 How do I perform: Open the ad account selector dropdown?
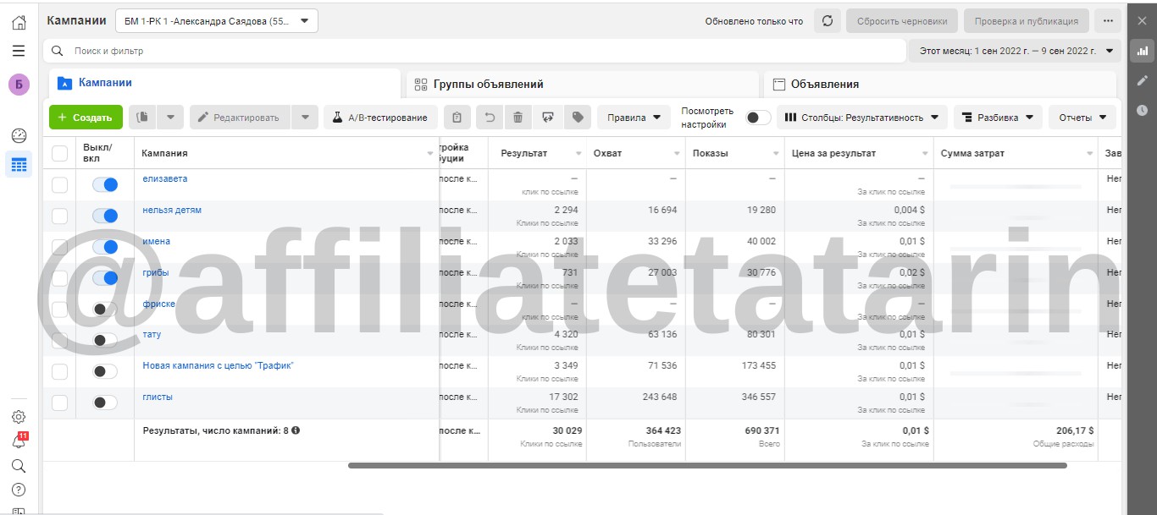[217, 20]
